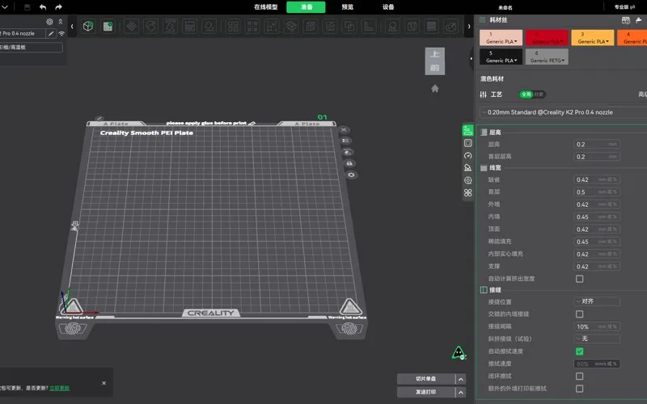Lock the plate with padlock icon
The width and height of the screenshot is (647, 404).
[349, 163]
